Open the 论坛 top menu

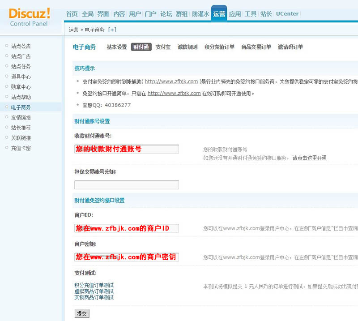coord(166,14)
